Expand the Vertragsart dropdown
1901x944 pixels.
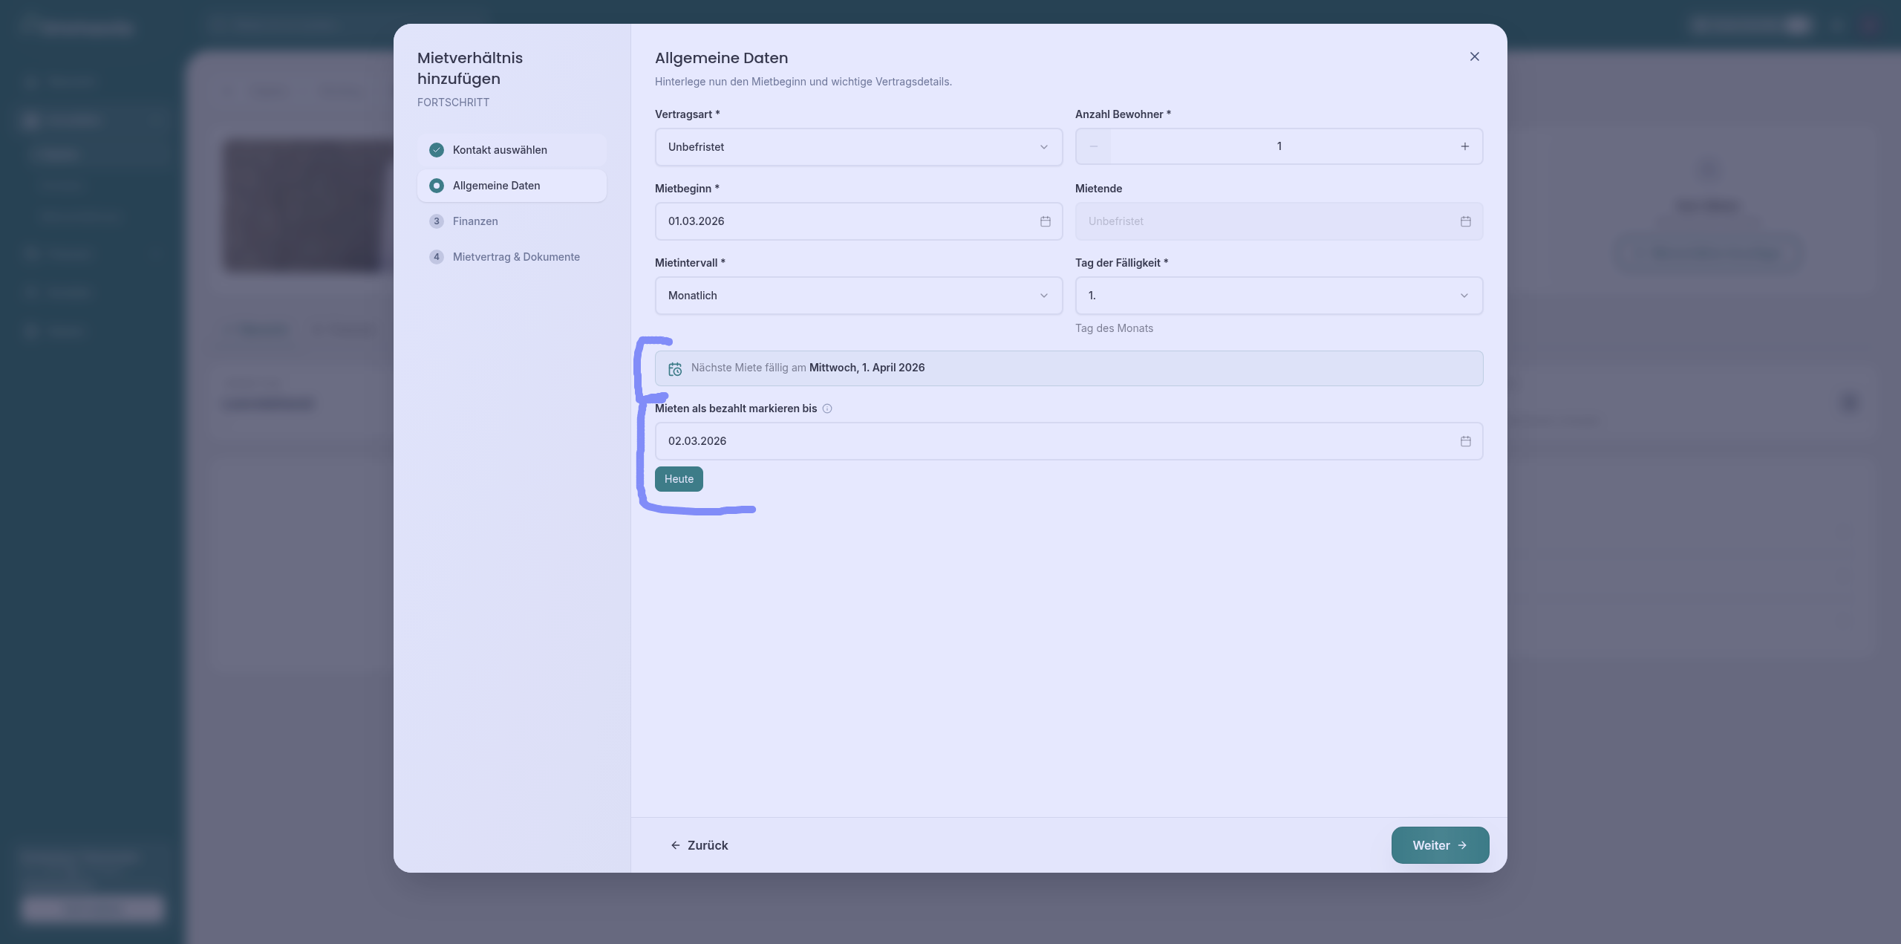(858, 147)
